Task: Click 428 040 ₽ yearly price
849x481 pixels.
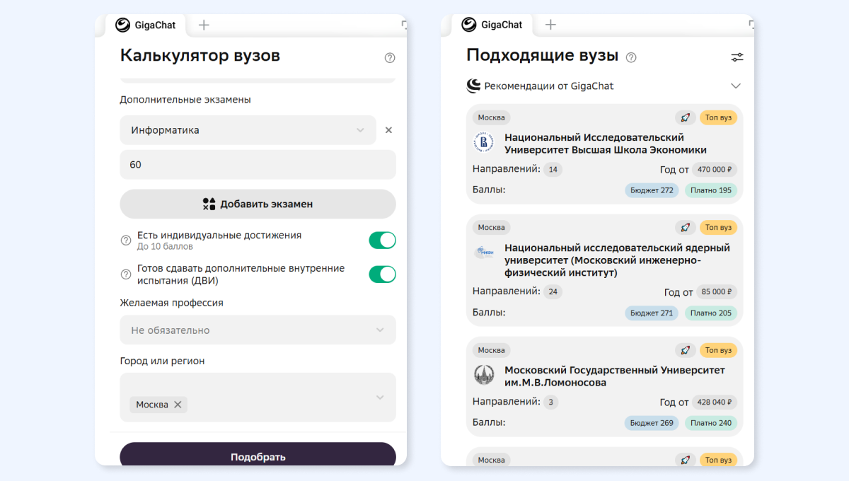Action: [715, 402]
